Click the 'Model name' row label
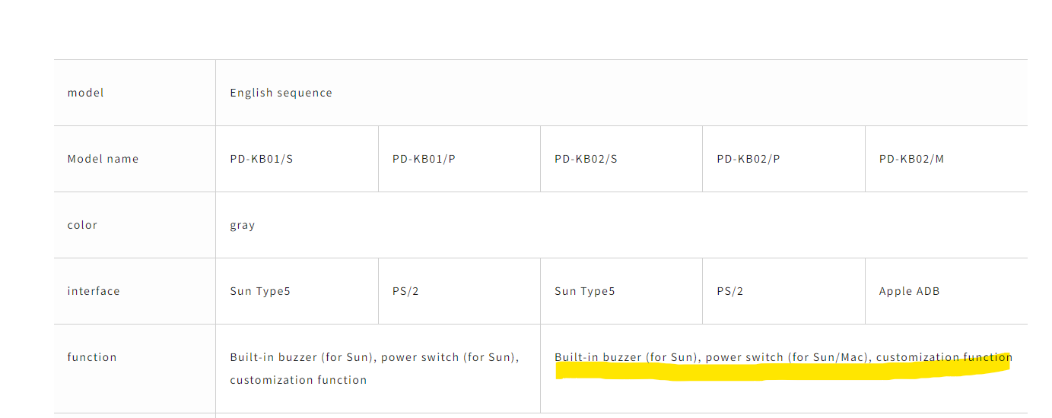 tap(103, 159)
